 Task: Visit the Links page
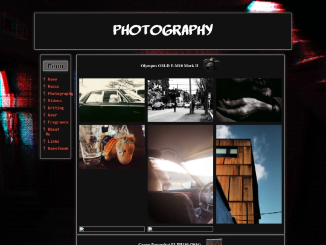(54, 141)
